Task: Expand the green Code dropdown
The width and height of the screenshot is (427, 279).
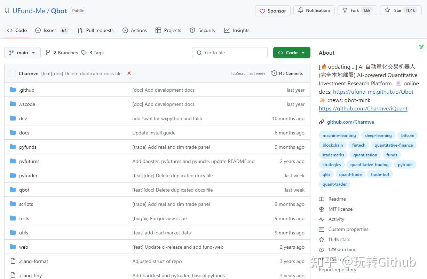Action: point(291,53)
